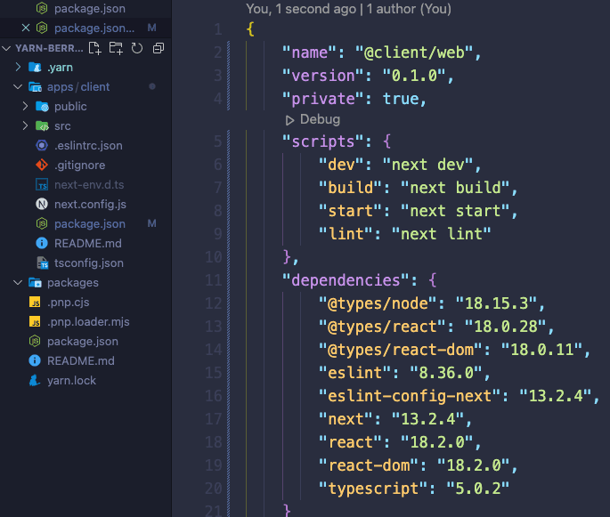Open next.config.js file
610x517 pixels.
[89, 204]
